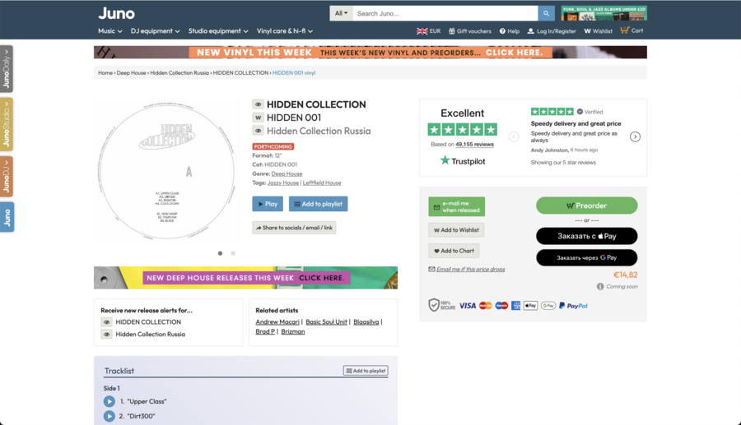Screen dimensions: 741x425
Task: Click next Trustpilot review arrow
Action: tap(635, 136)
